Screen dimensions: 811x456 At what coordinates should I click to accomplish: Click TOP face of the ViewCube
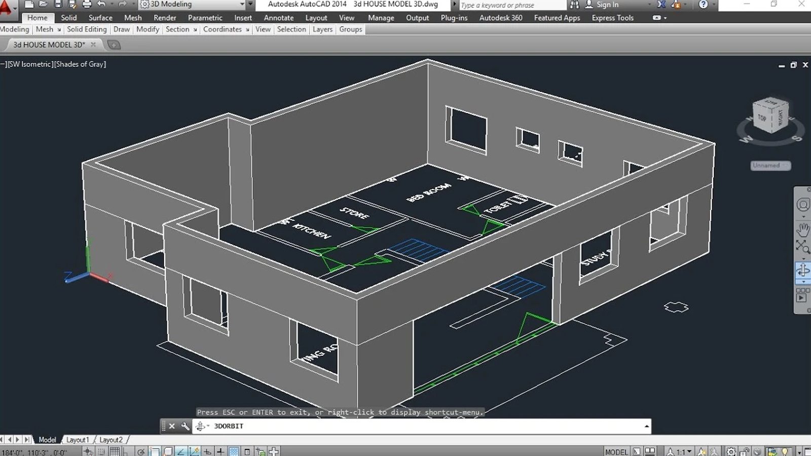point(762,118)
